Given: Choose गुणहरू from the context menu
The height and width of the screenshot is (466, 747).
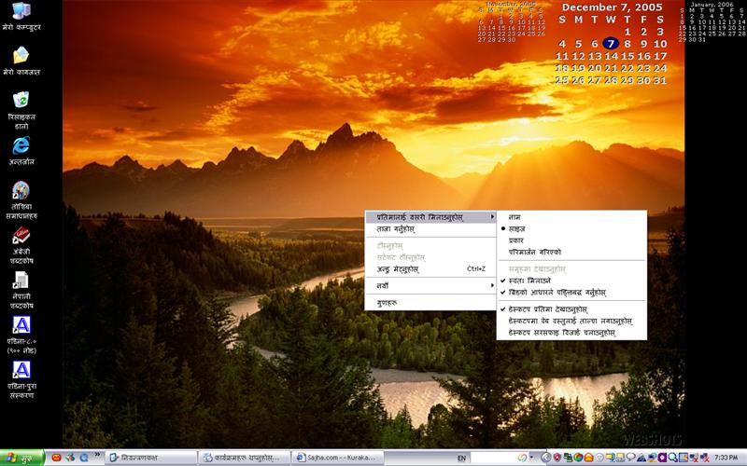Looking at the screenshot, I should pyautogui.click(x=388, y=303).
